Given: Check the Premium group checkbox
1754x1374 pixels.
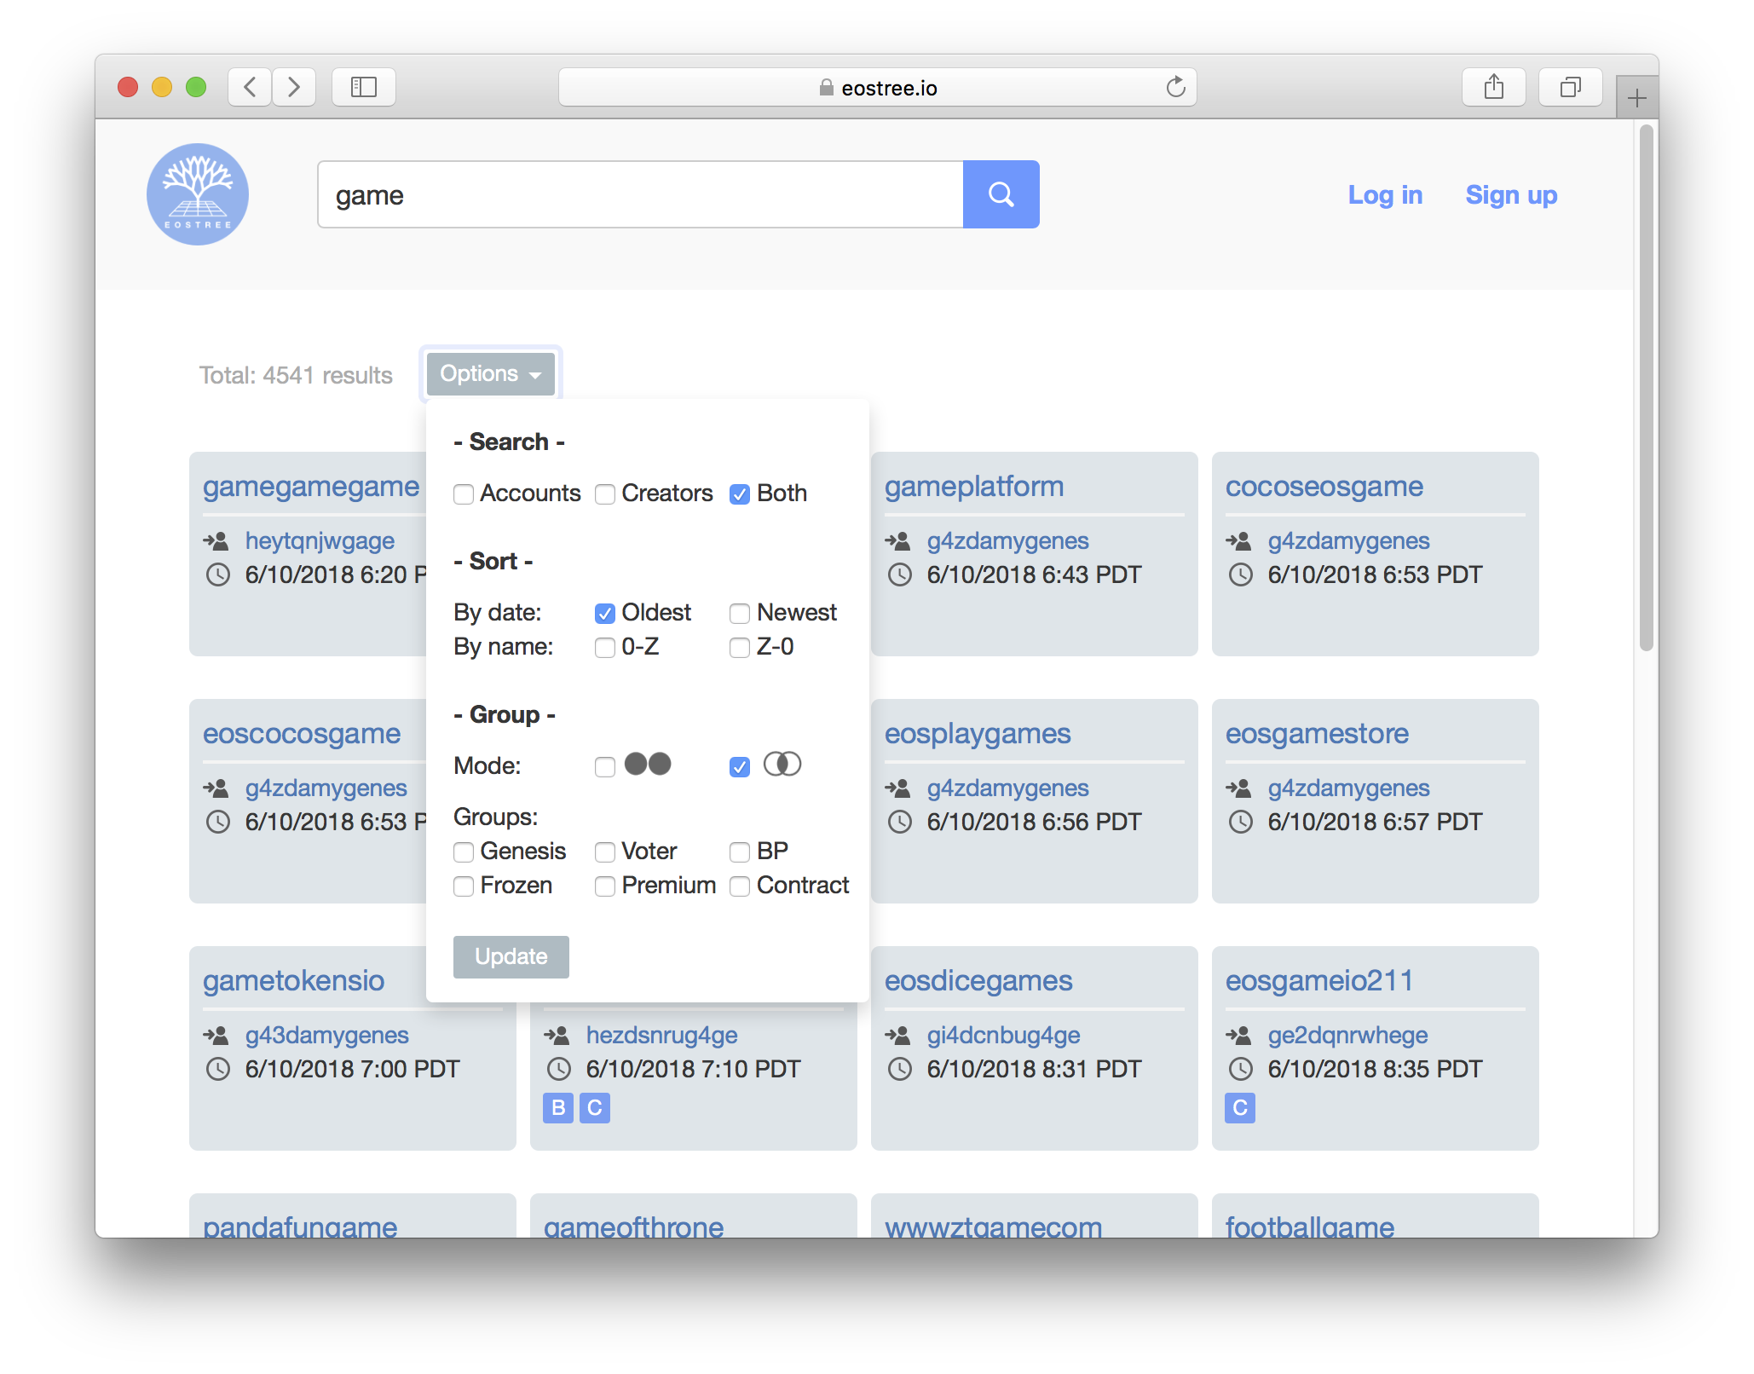Looking at the screenshot, I should pos(605,886).
